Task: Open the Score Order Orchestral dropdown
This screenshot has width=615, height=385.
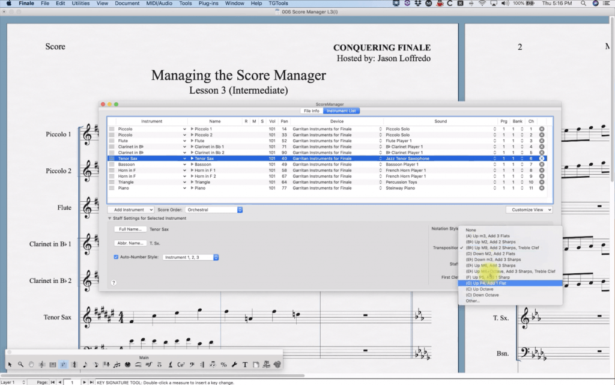Action: (214, 210)
